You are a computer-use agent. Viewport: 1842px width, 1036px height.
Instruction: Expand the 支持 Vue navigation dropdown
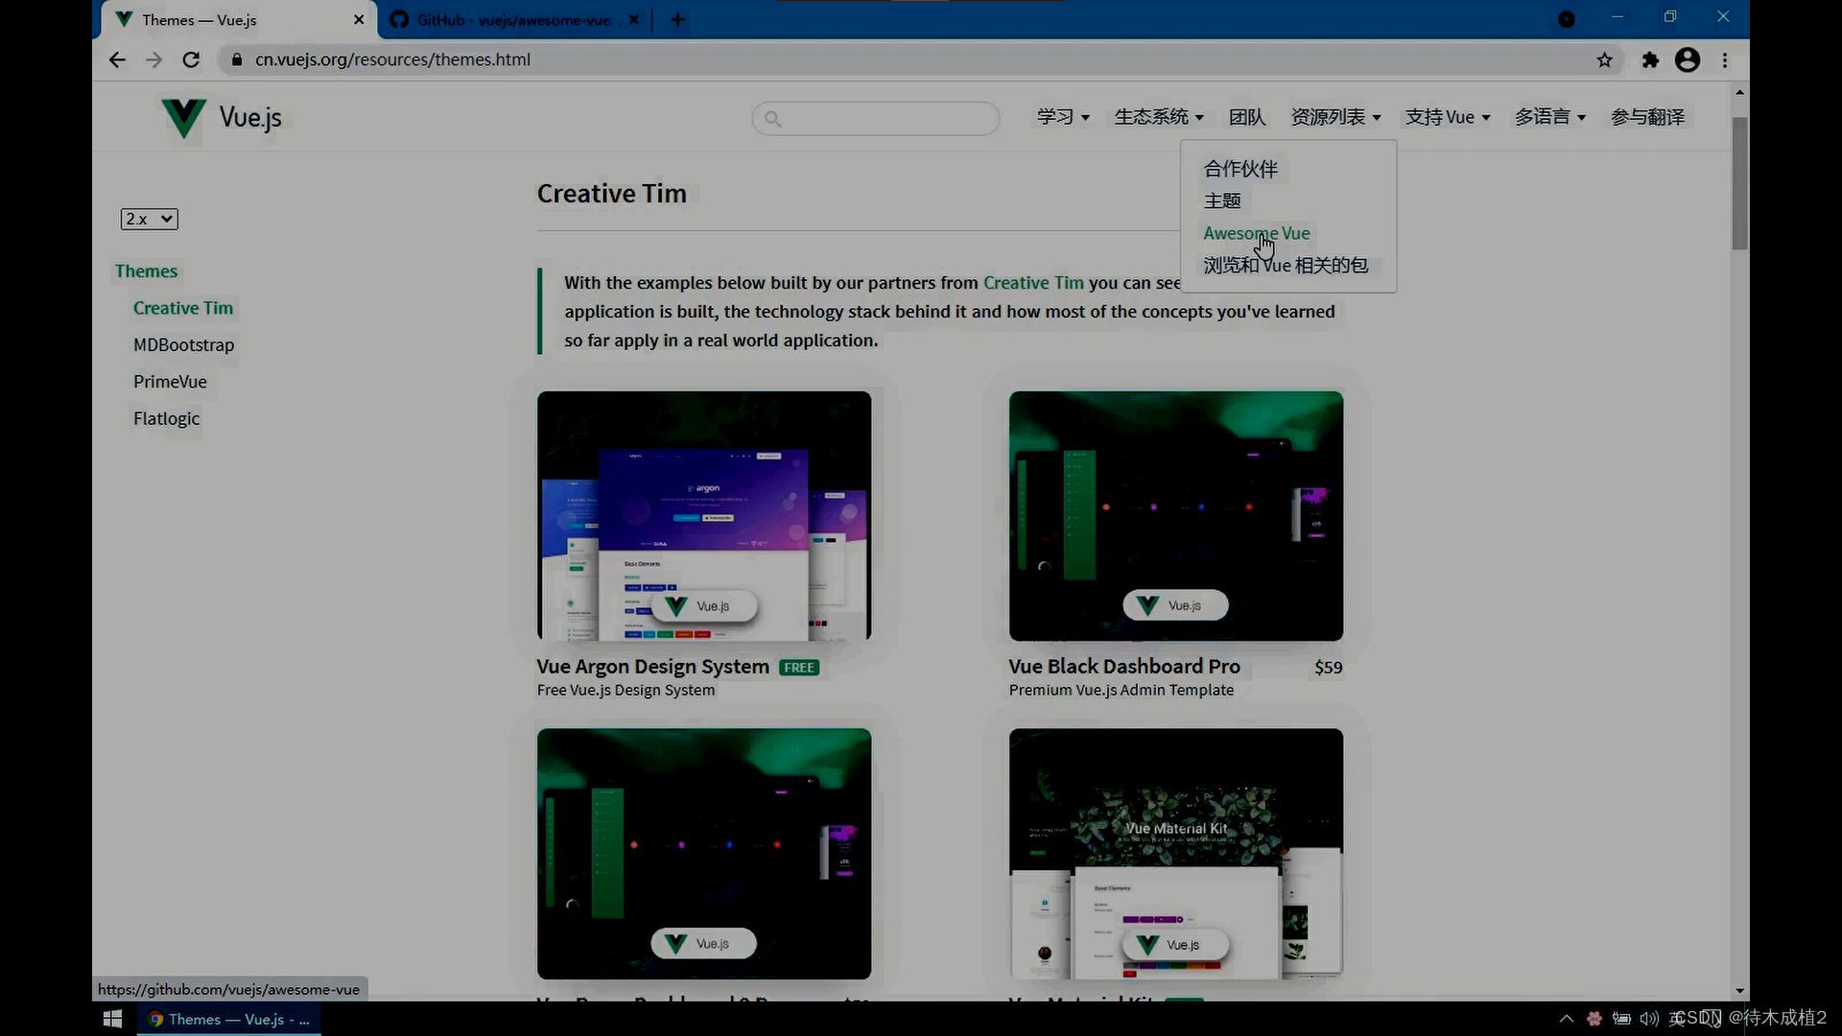point(1448,117)
